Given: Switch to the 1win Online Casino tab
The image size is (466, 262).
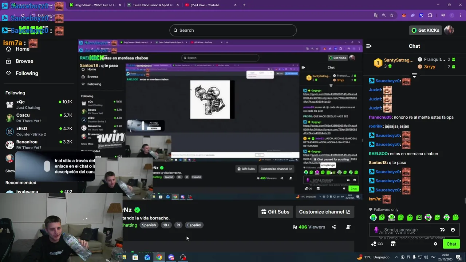Looking at the screenshot, I should [153, 5].
